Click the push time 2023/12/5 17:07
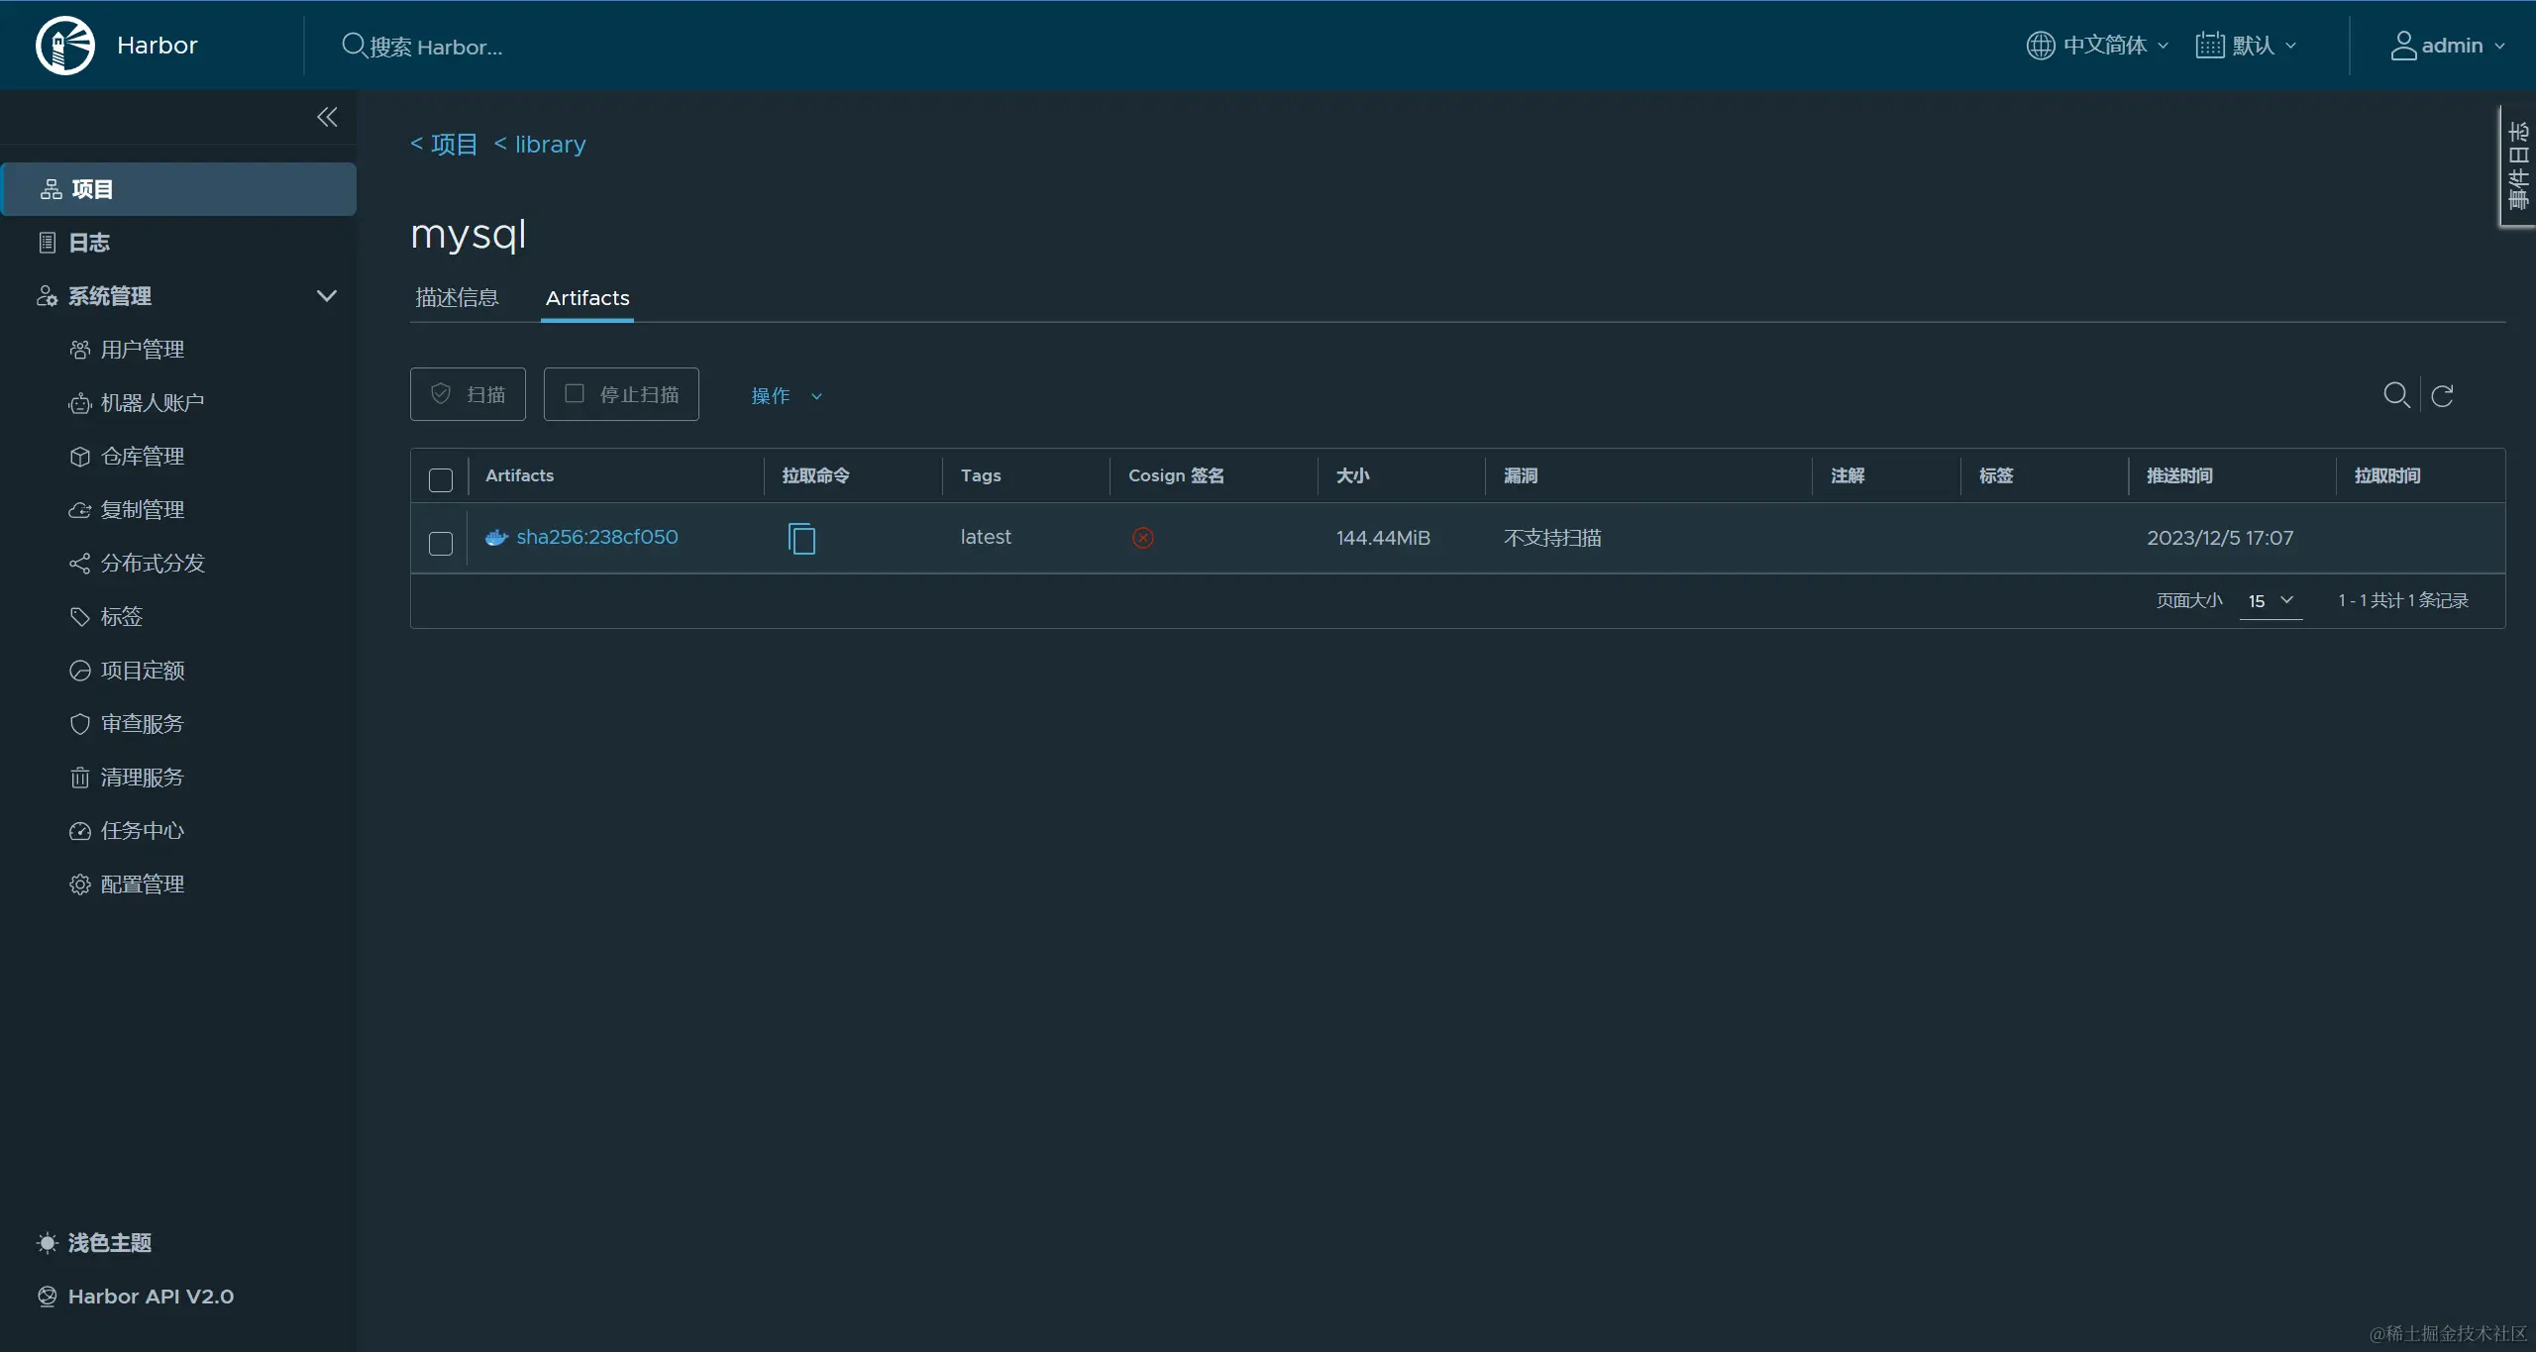This screenshot has width=2536, height=1352. pyautogui.click(x=2220, y=538)
